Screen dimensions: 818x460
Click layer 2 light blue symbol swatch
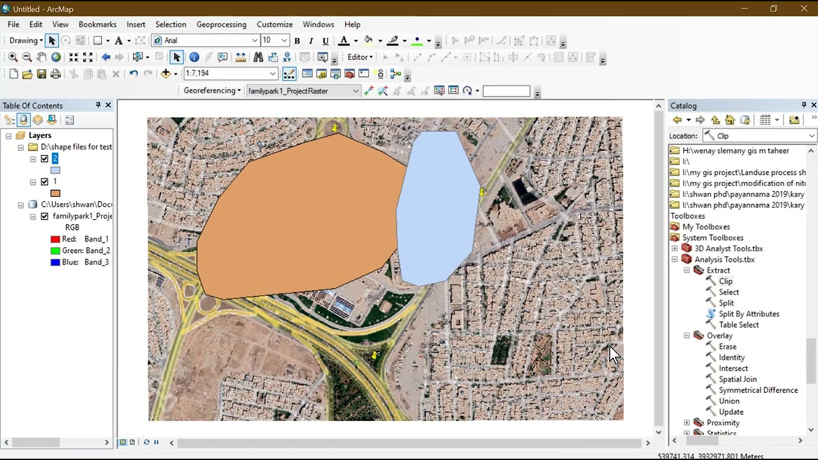click(55, 170)
